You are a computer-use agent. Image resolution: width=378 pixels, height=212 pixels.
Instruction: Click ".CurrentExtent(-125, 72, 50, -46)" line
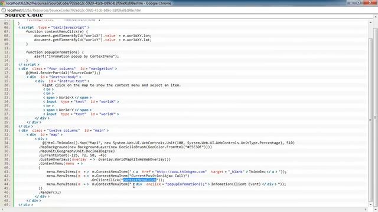(73, 155)
